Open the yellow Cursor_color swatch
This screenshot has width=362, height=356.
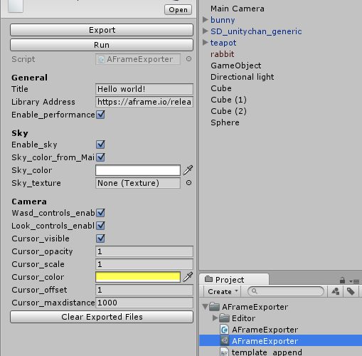tap(138, 277)
